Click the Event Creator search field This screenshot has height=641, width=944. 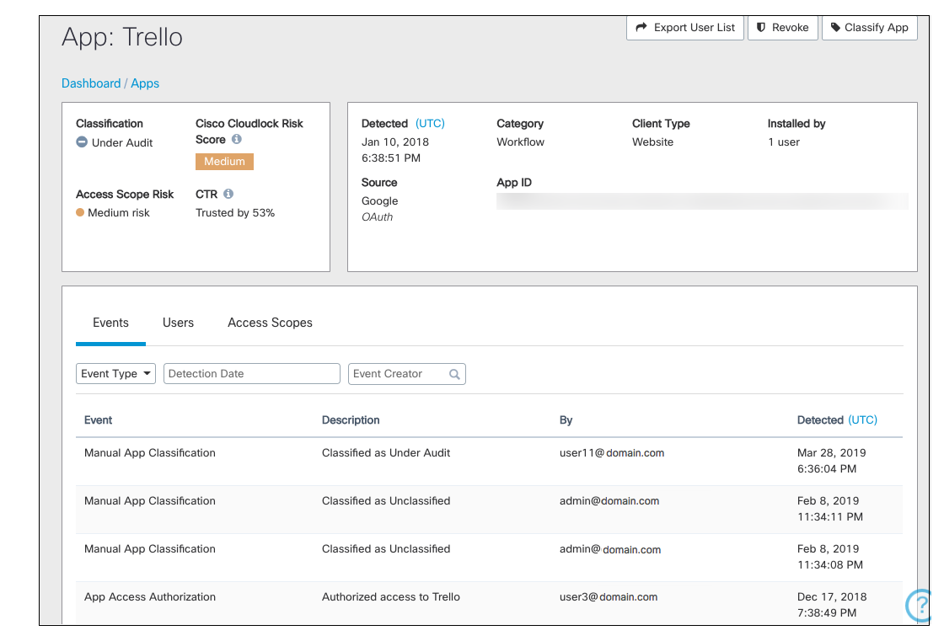(407, 374)
